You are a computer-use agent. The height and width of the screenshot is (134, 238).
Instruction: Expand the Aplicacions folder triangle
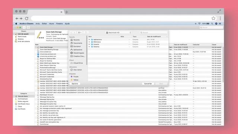click(89, 39)
